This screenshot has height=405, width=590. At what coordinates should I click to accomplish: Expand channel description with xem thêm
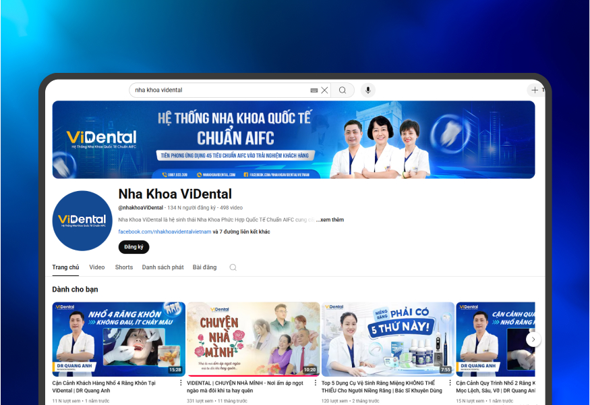coord(330,219)
